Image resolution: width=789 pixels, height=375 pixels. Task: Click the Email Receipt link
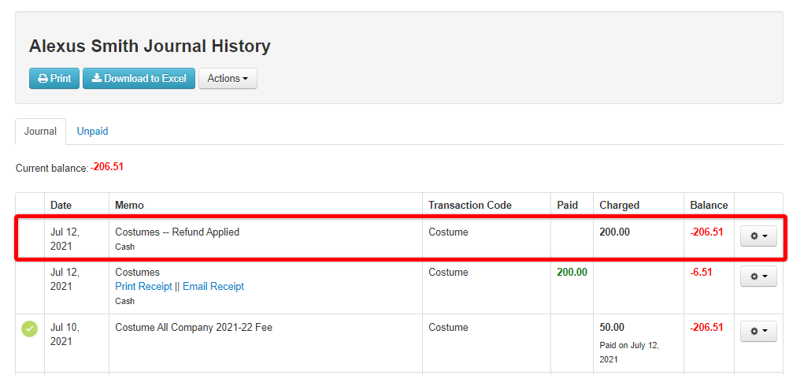tap(213, 287)
